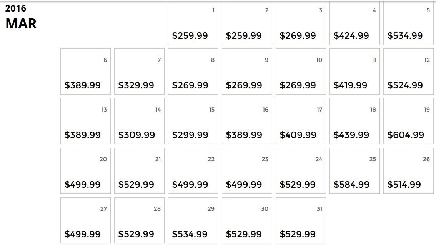Click March 12 at $524.99
Screen dimensions: 436x245
pos(408,72)
